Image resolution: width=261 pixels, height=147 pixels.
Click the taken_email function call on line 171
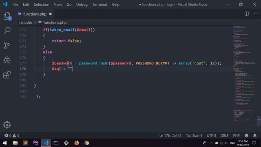click(x=62, y=30)
